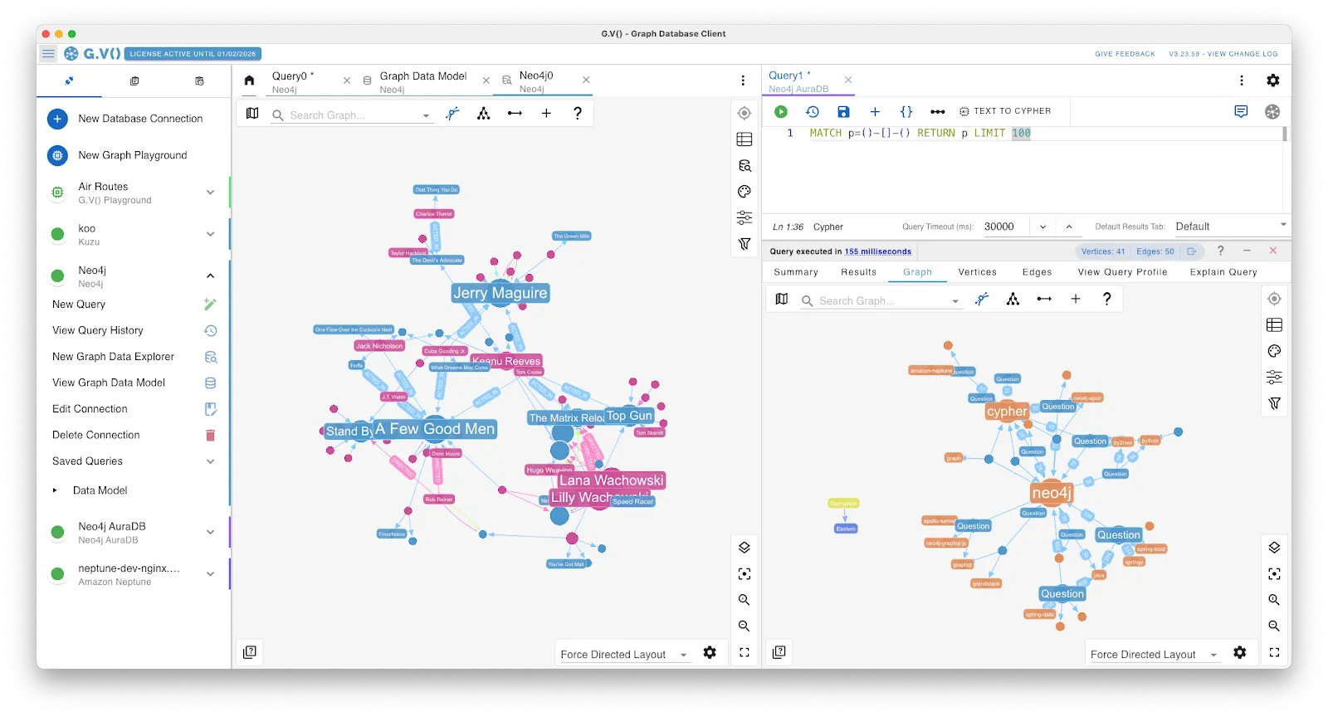This screenshot has width=1328, height=717.
Task: Click the add plus icon in right graph toolbar
Action: (1076, 299)
